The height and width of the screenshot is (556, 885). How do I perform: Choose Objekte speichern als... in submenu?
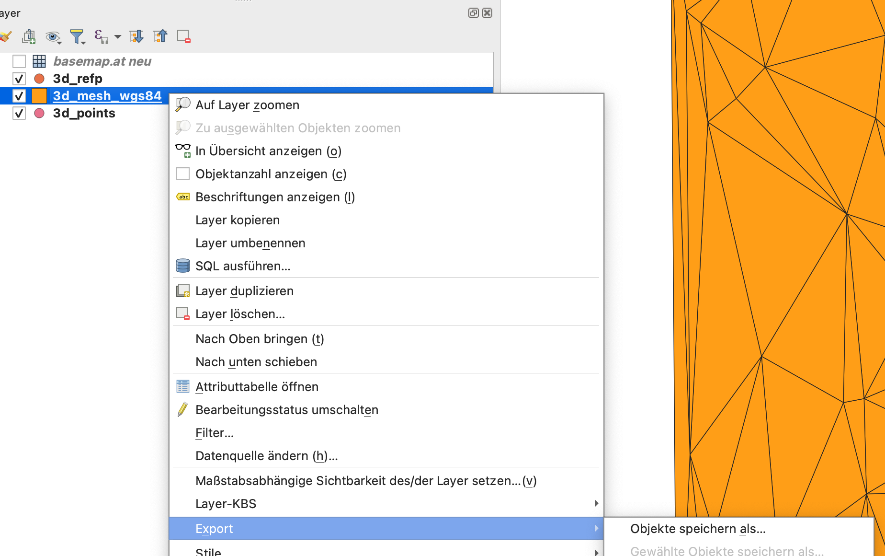click(x=739, y=529)
